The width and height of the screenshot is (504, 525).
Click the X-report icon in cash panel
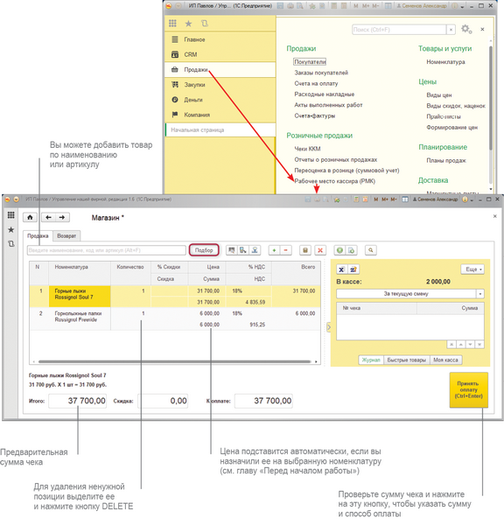[341, 269]
